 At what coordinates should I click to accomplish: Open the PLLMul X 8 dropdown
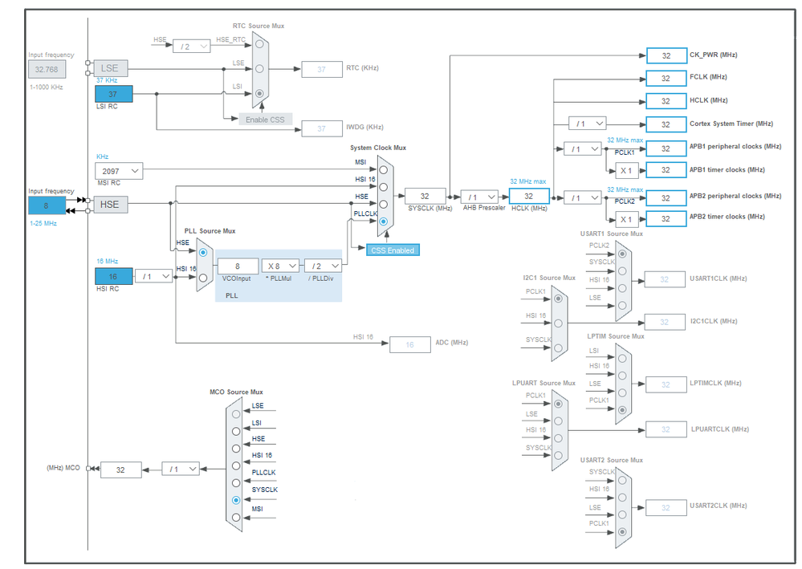point(280,266)
